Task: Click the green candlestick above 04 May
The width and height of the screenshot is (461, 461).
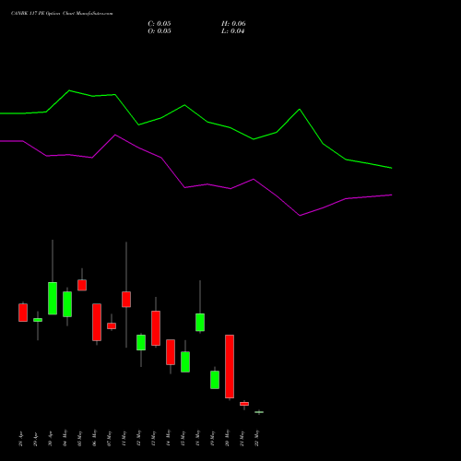Action: pos(67,304)
